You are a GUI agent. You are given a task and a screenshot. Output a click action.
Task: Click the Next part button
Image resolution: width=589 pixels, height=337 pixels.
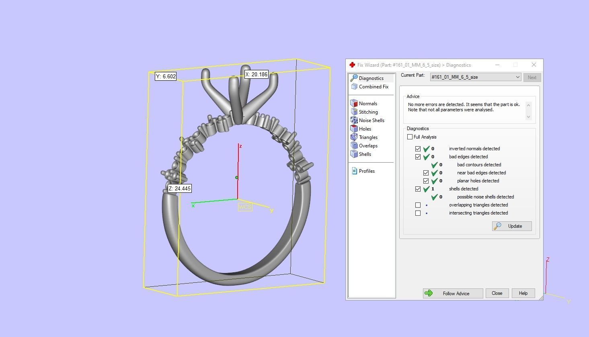[532, 78]
